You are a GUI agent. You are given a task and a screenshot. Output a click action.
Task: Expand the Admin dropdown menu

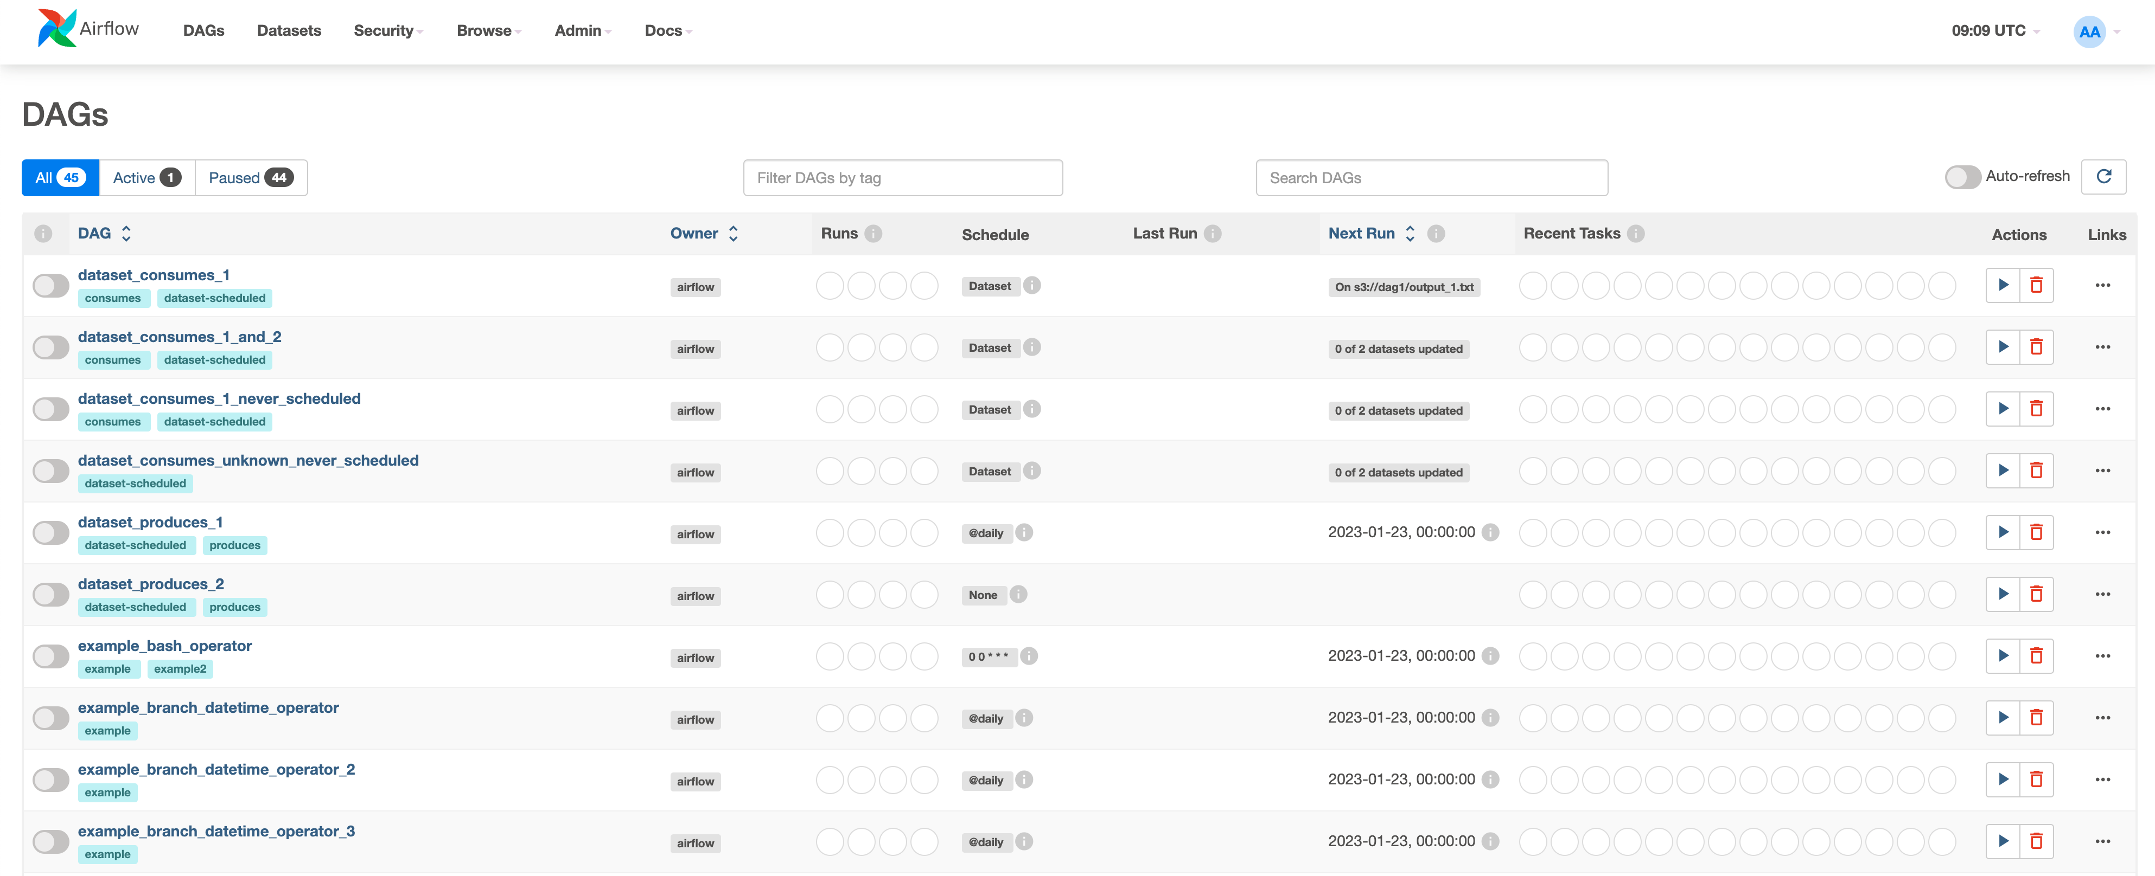pyautogui.click(x=583, y=31)
